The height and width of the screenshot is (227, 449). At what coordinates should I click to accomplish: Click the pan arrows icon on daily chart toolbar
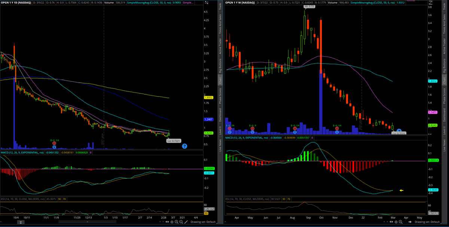point(167,222)
